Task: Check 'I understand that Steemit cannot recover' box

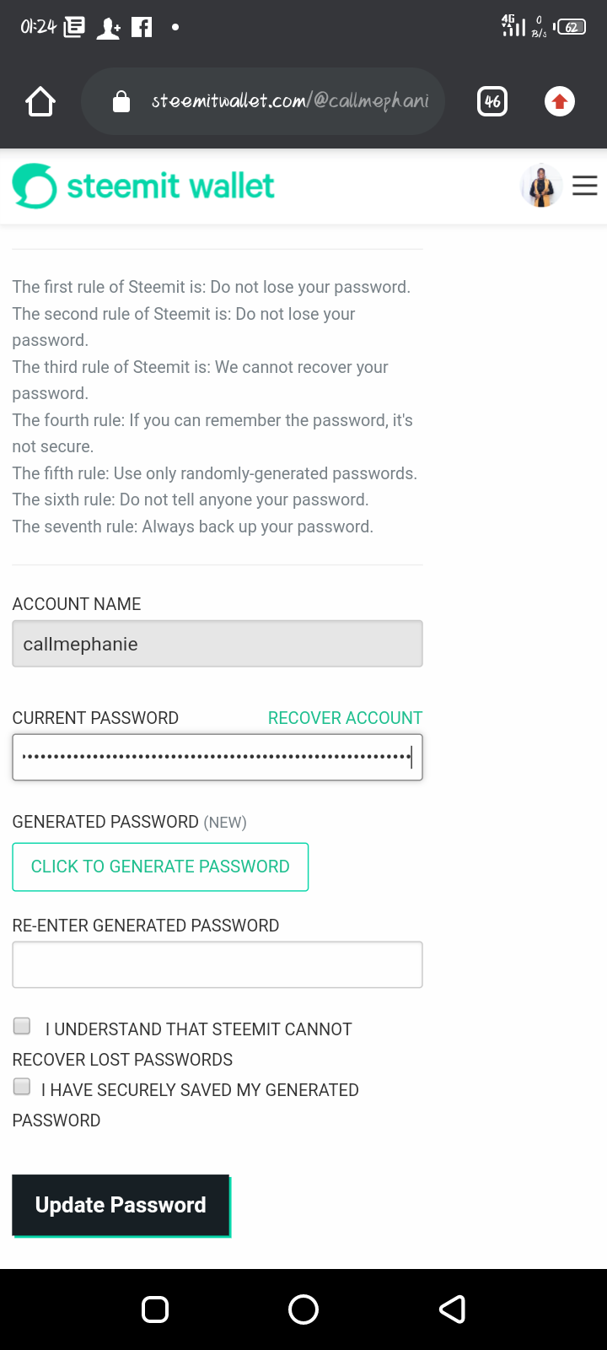Action: point(22,1026)
